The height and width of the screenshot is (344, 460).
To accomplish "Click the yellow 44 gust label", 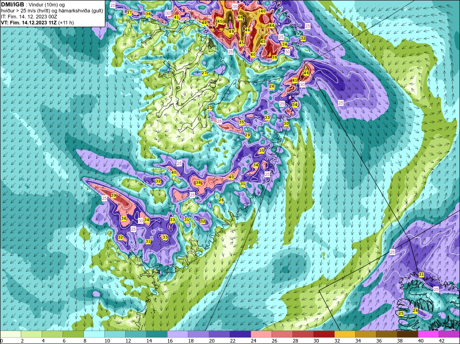I will pos(272,26).
